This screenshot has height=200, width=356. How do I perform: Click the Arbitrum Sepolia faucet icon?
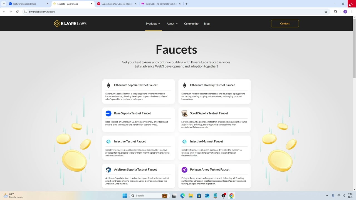click(108, 169)
